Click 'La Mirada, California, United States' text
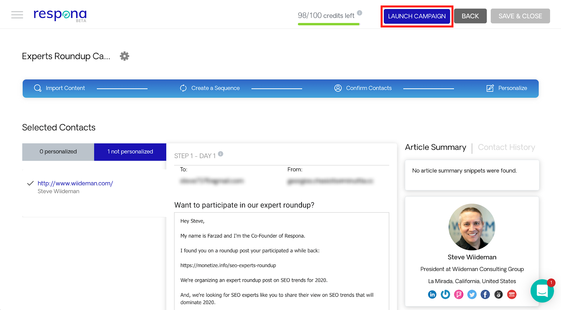561x310 pixels. (472, 281)
